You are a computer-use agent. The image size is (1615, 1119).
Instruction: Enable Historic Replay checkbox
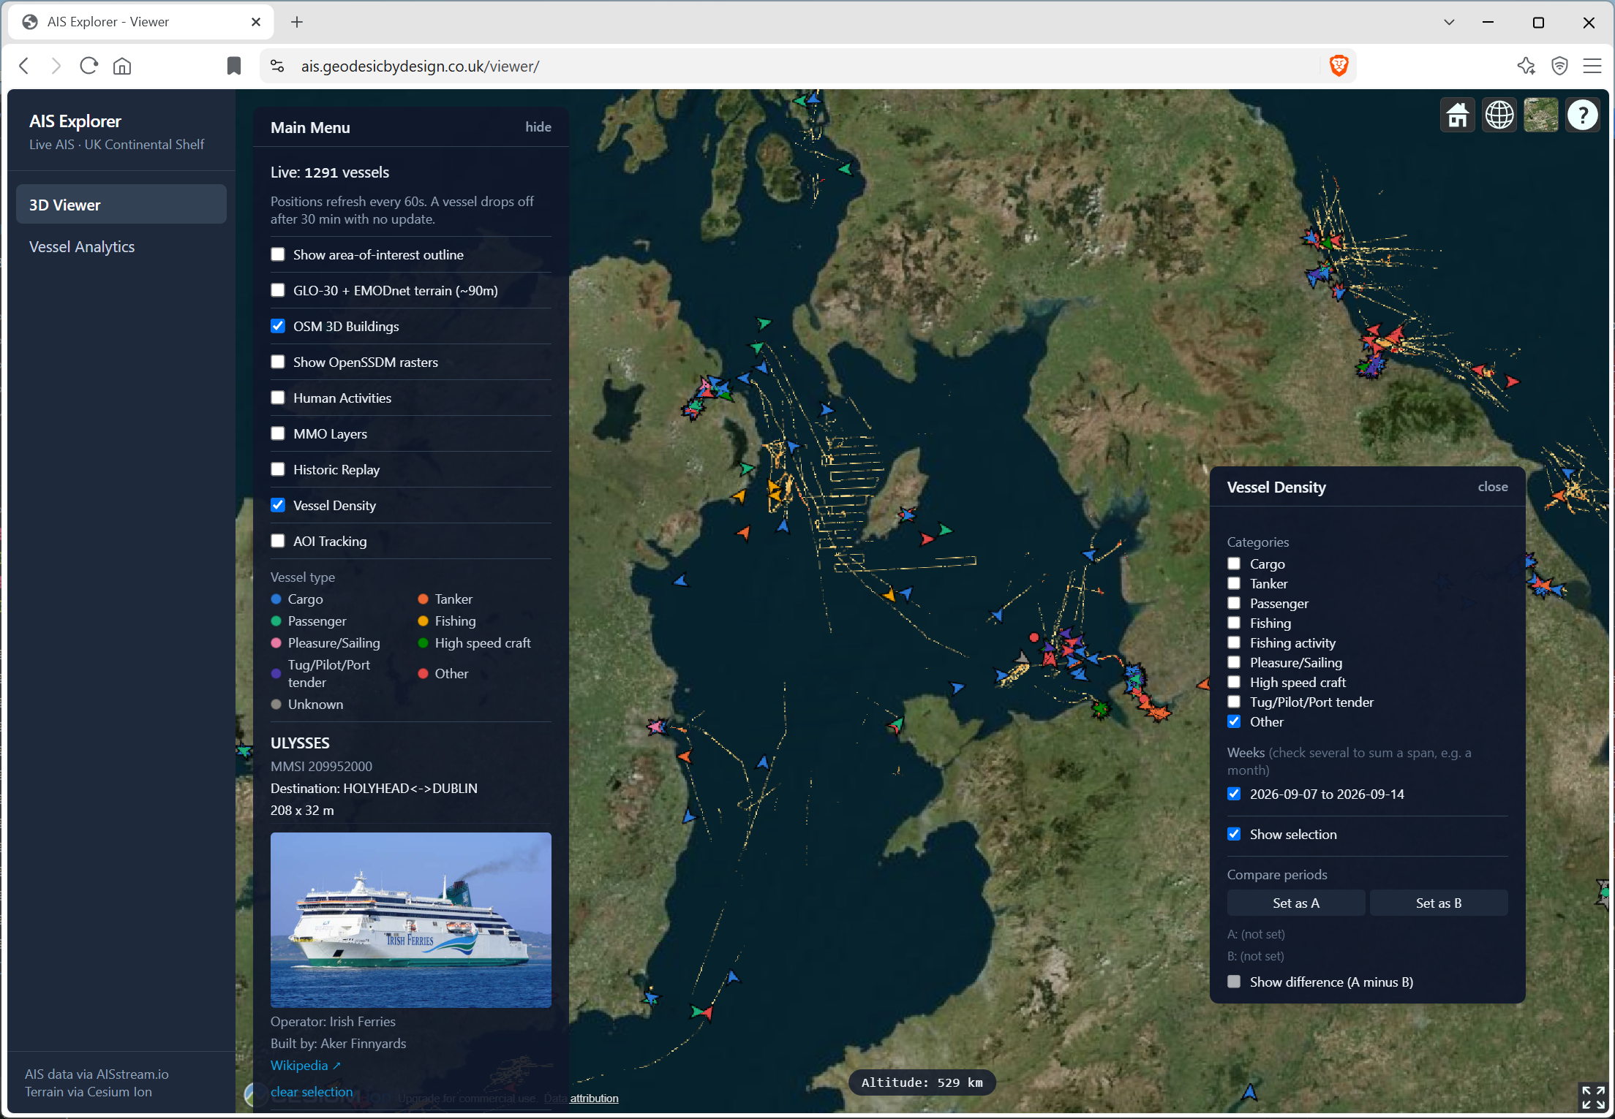[x=278, y=469]
